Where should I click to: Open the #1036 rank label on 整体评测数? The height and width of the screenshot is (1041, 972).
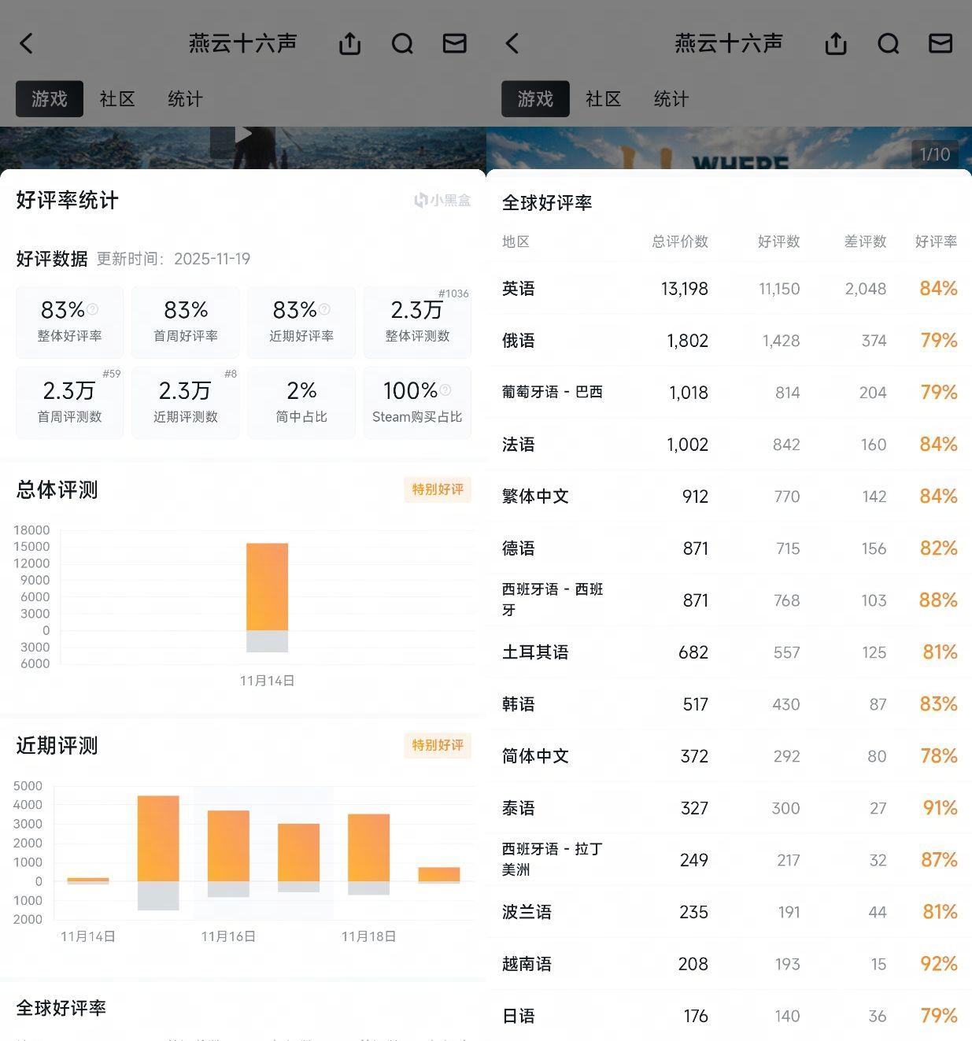coord(453,293)
